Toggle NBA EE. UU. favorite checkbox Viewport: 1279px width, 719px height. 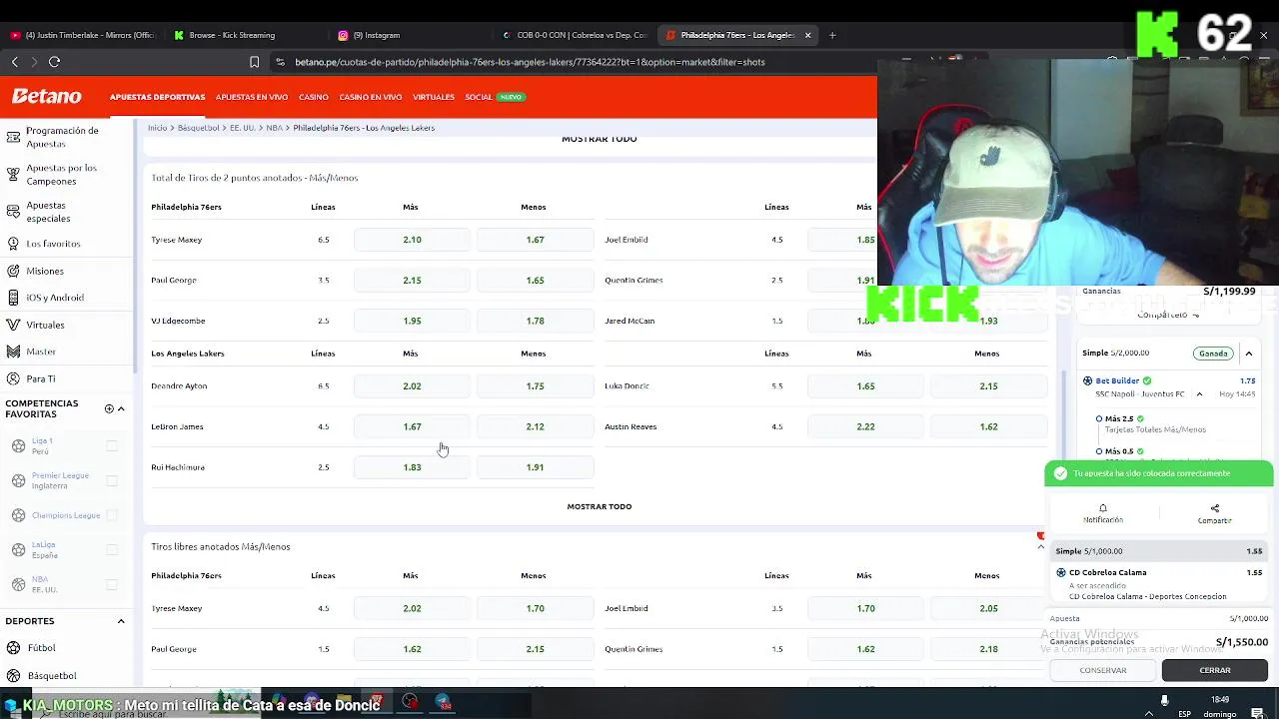pos(112,584)
